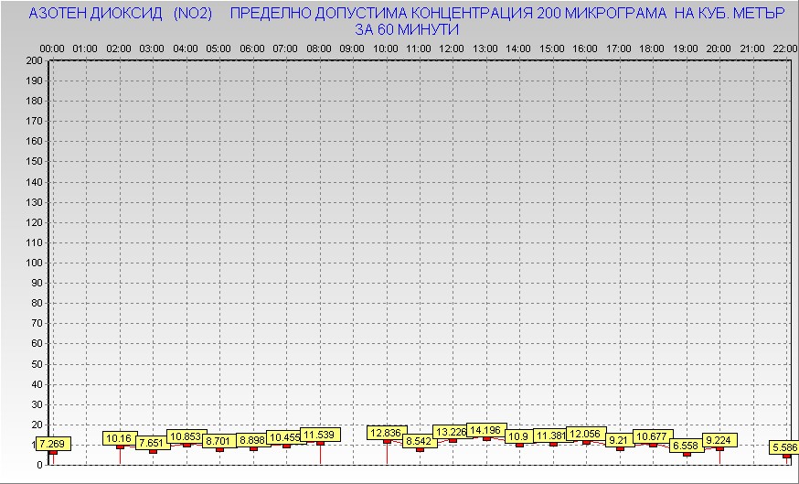Image resolution: width=799 pixels, height=484 pixels.
Task: Click the 100 mark on the vertical axis
Action: [34, 263]
